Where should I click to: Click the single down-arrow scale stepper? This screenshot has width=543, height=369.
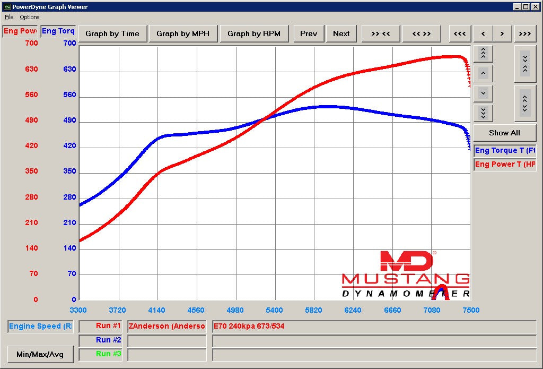click(x=483, y=93)
